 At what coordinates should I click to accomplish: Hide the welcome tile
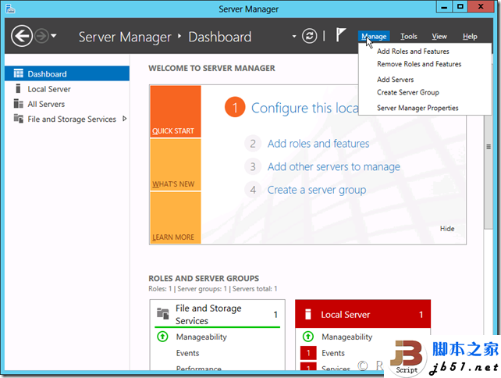click(446, 229)
